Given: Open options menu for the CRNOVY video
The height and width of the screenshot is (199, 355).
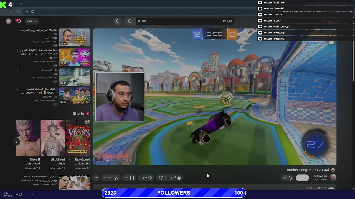Looking at the screenshot, I should [17, 90].
